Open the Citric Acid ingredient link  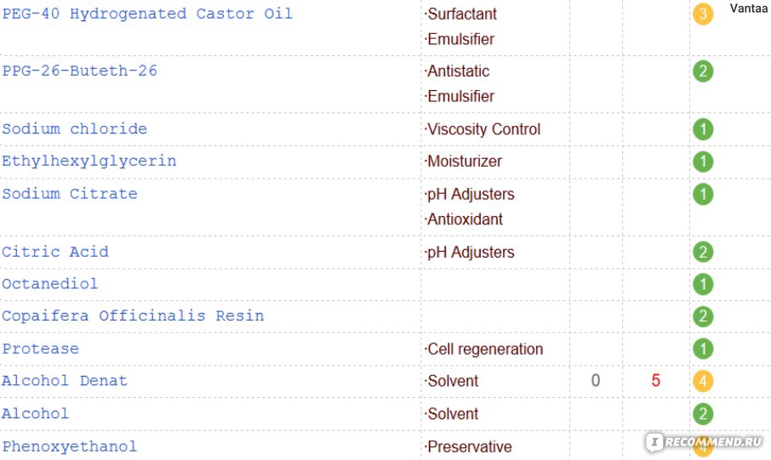pos(55,252)
